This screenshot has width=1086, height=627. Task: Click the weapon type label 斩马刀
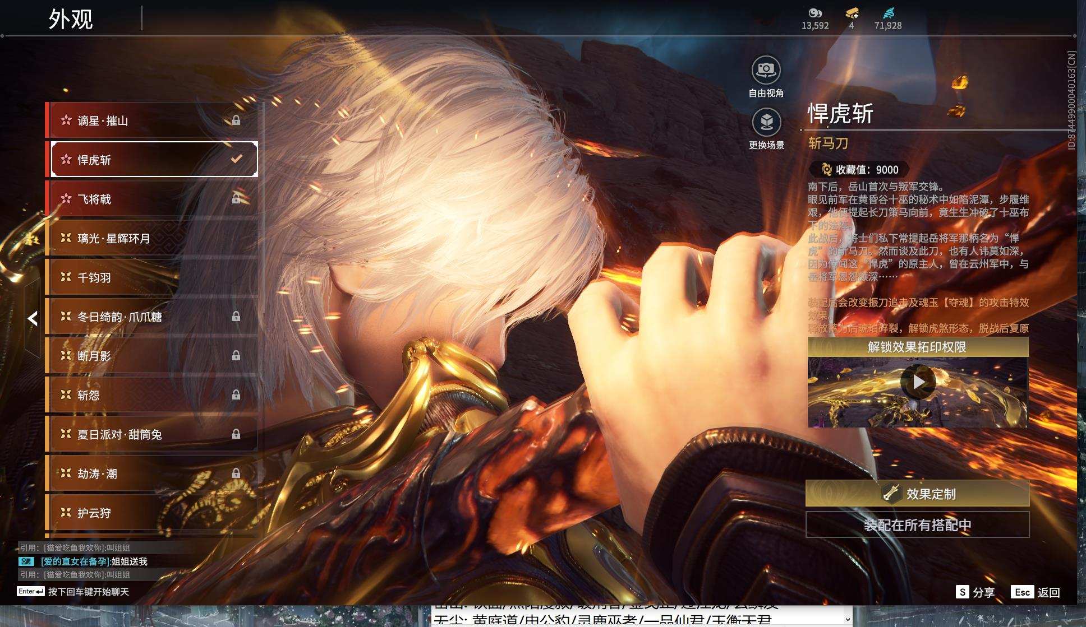[x=828, y=143]
